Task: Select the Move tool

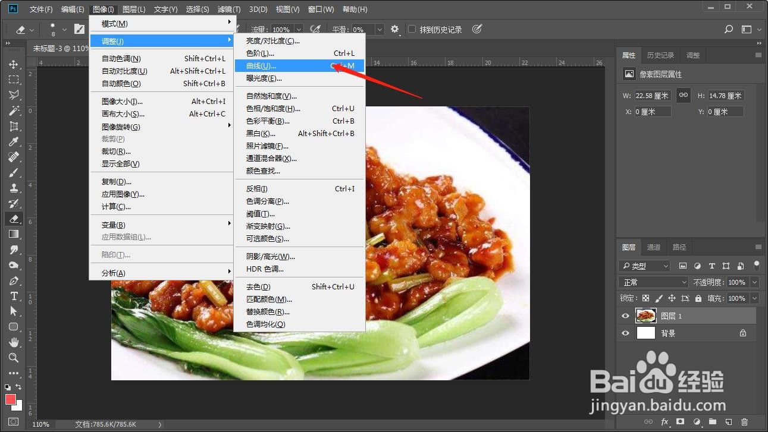Action: point(14,65)
